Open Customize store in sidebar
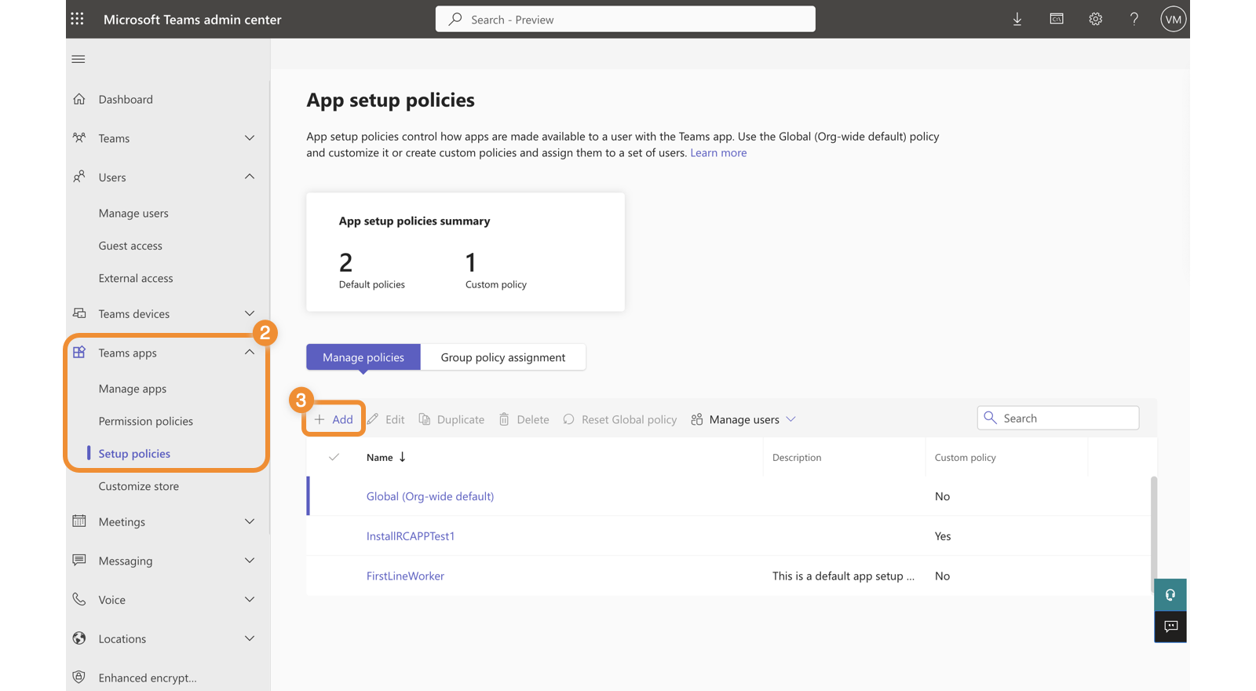The height and width of the screenshot is (691, 1256). pos(139,486)
